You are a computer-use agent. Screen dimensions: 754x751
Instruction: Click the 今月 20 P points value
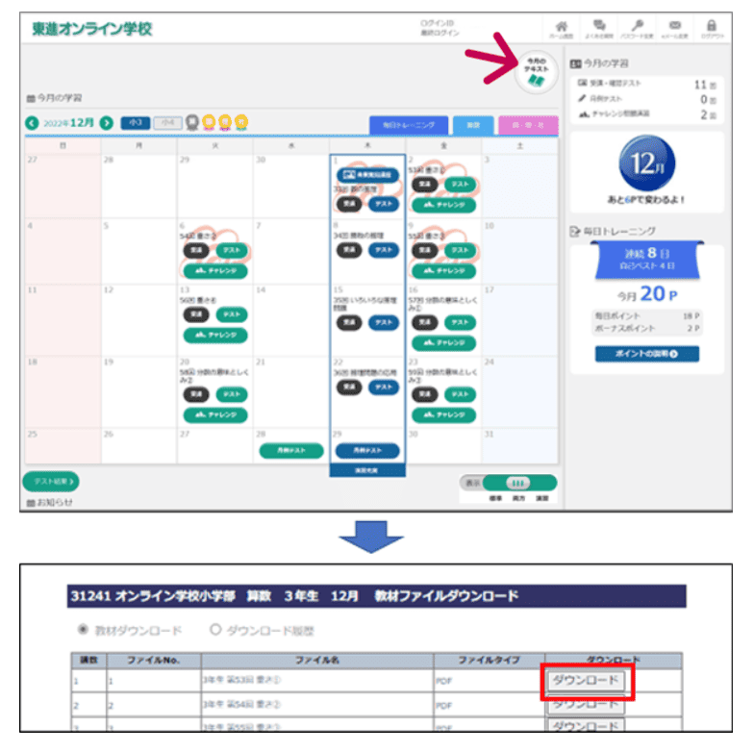coord(647,294)
